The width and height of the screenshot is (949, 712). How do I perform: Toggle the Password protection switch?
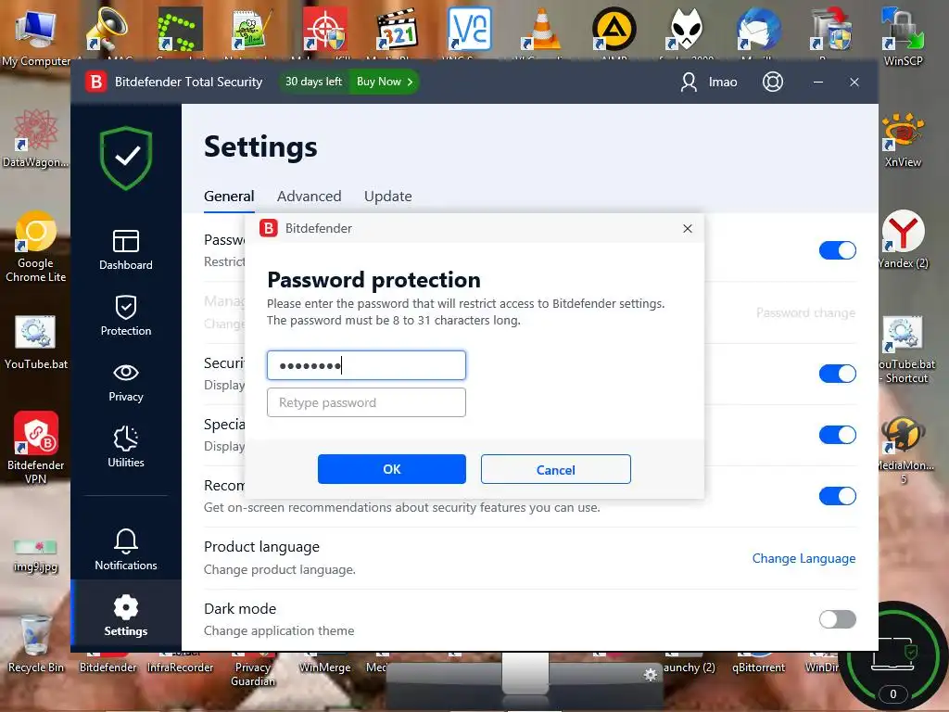(837, 250)
